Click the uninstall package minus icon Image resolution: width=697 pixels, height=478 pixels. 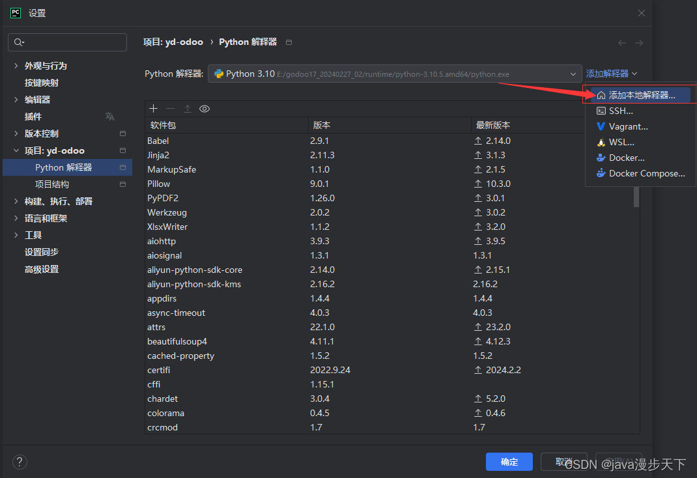[x=170, y=108]
